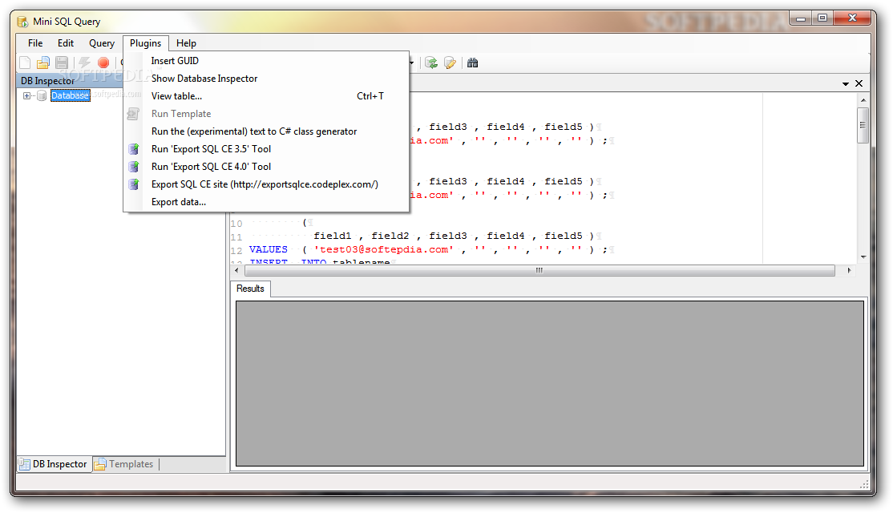Click the editor scroll down arrow
The width and height of the screenshot is (893, 513).
pyautogui.click(x=863, y=257)
